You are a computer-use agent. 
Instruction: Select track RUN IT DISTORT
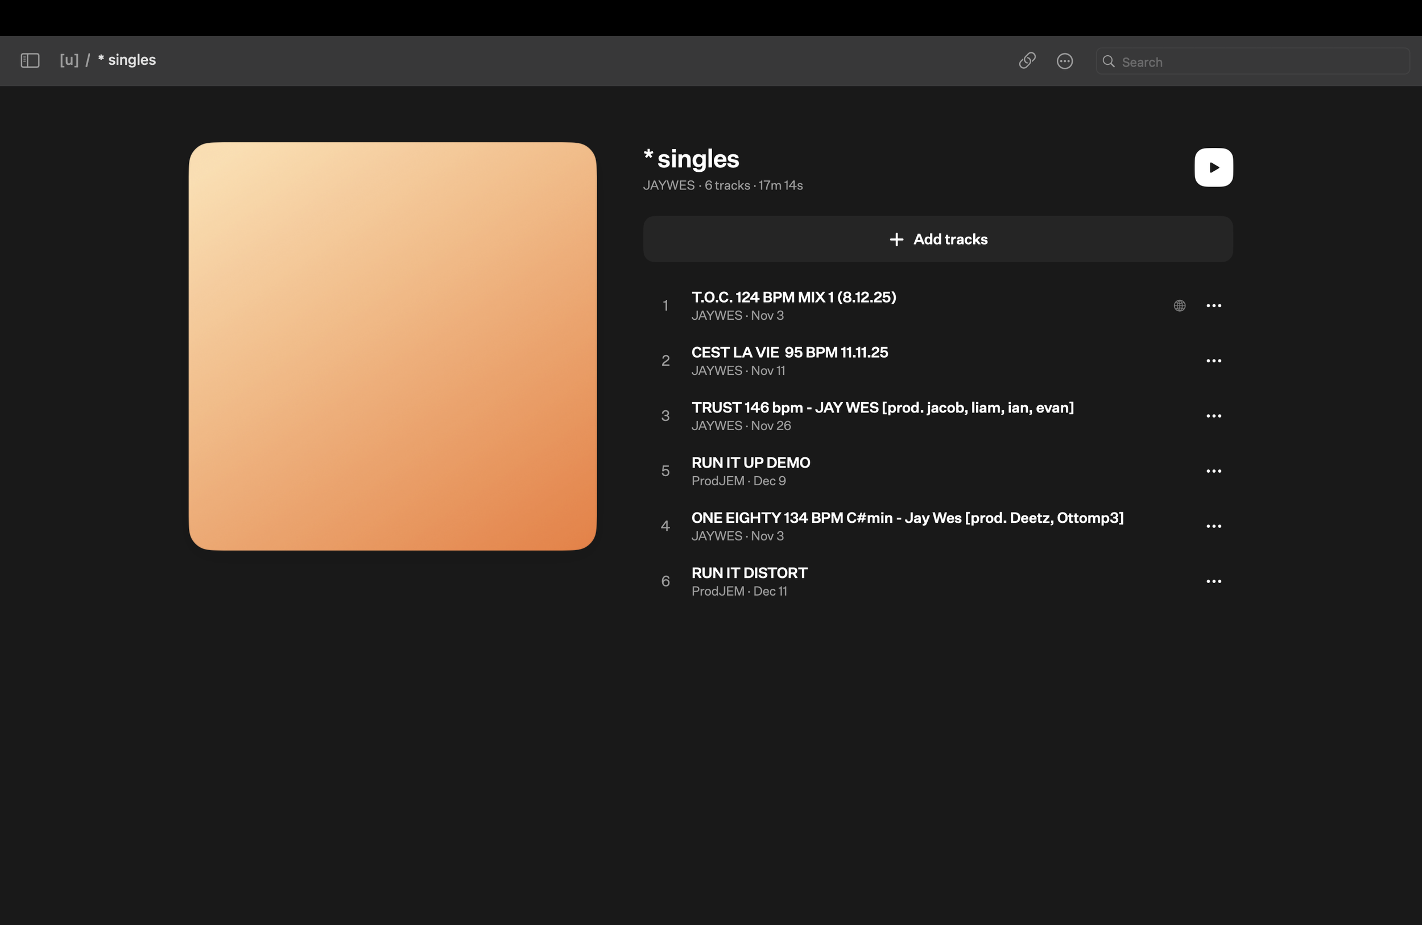click(x=749, y=573)
